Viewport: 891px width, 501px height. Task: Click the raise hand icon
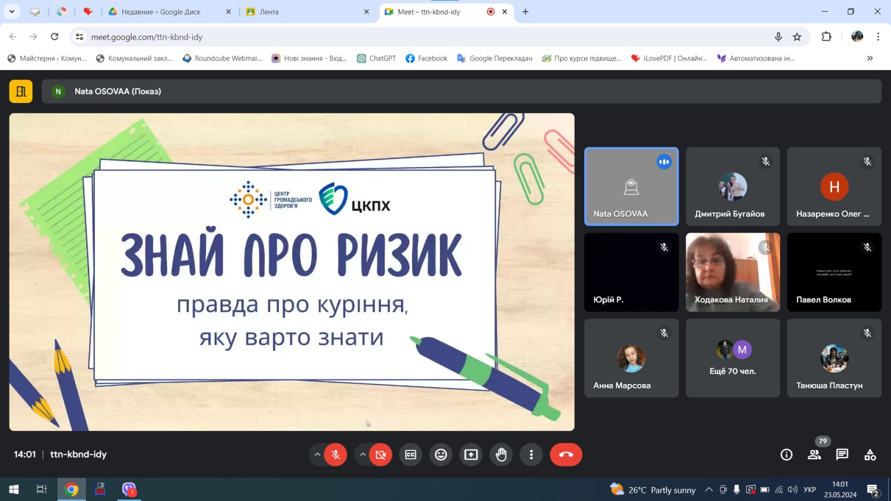(501, 455)
